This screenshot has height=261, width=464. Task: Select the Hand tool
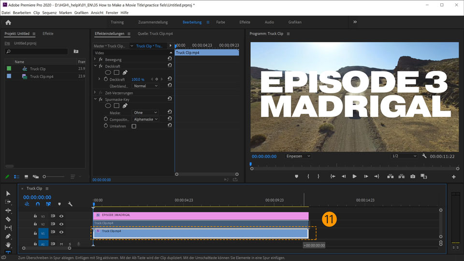coord(8,245)
